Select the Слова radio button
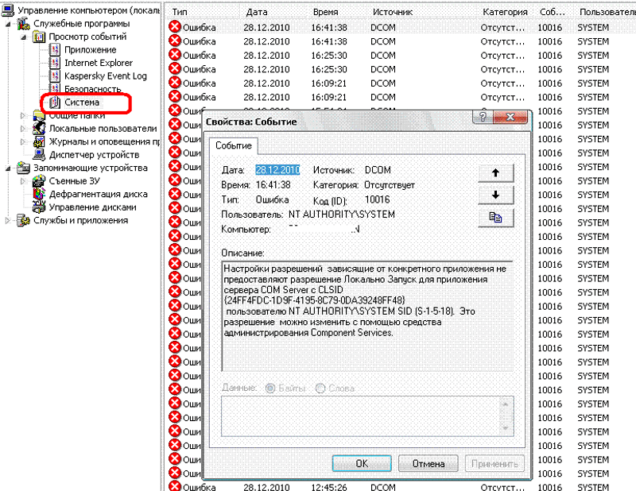Screen dimensions: 636x491 tap(320, 388)
